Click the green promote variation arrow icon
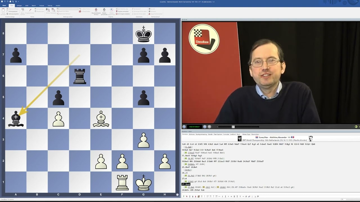The image size is (360, 202). (x=184, y=196)
